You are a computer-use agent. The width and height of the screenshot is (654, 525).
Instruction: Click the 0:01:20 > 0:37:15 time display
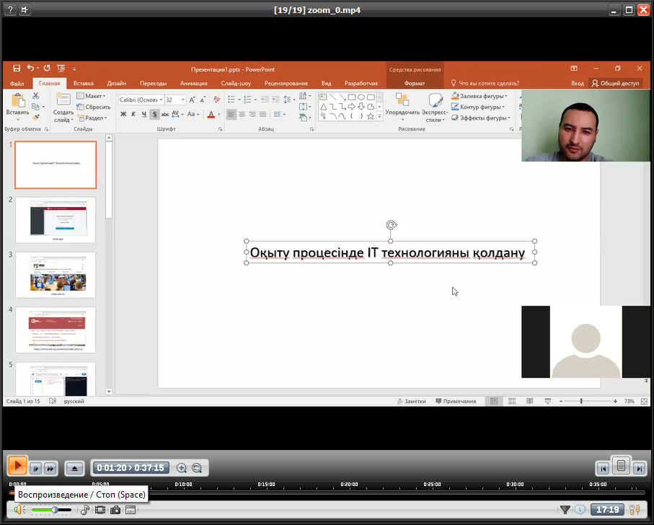coord(131,468)
